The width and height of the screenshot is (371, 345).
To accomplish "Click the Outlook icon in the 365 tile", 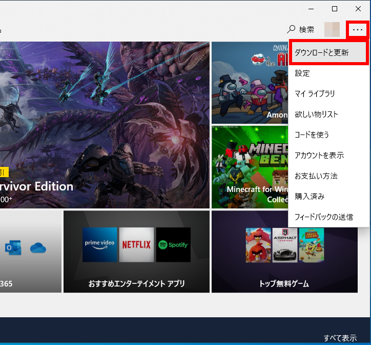I will coord(13,248).
